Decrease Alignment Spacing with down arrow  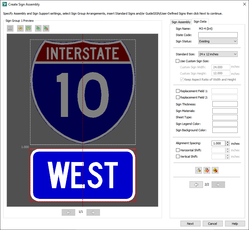click(x=228, y=145)
